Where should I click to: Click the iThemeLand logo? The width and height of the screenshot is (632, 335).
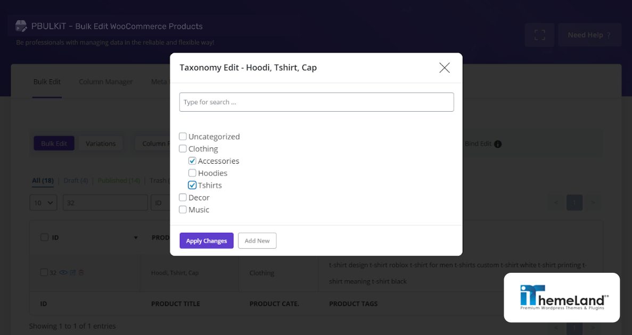point(562,297)
